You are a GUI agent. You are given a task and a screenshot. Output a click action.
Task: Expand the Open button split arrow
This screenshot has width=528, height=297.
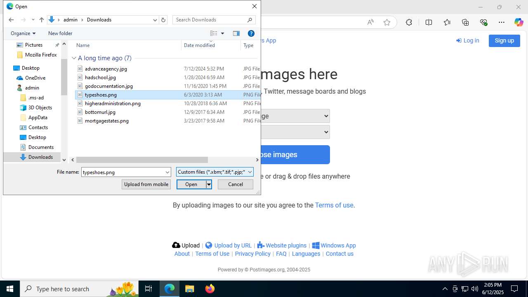tap(209, 184)
